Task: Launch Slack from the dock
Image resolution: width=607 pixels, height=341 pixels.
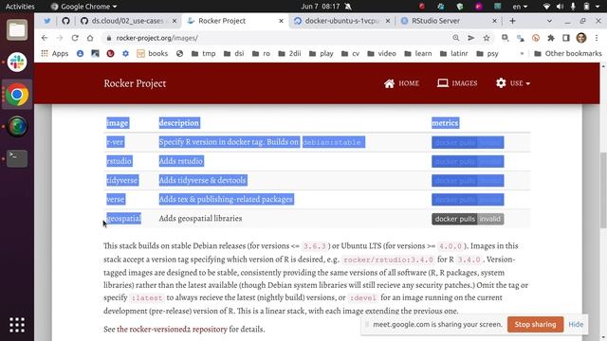Action: [x=17, y=63]
